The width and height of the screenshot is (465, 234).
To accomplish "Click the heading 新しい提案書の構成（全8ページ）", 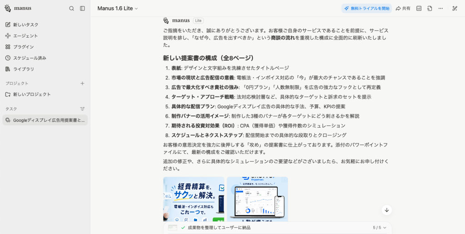I will tap(208, 58).
